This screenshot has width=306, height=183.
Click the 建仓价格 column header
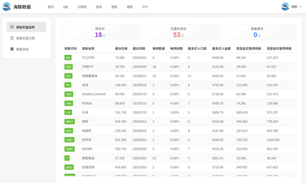121,49
